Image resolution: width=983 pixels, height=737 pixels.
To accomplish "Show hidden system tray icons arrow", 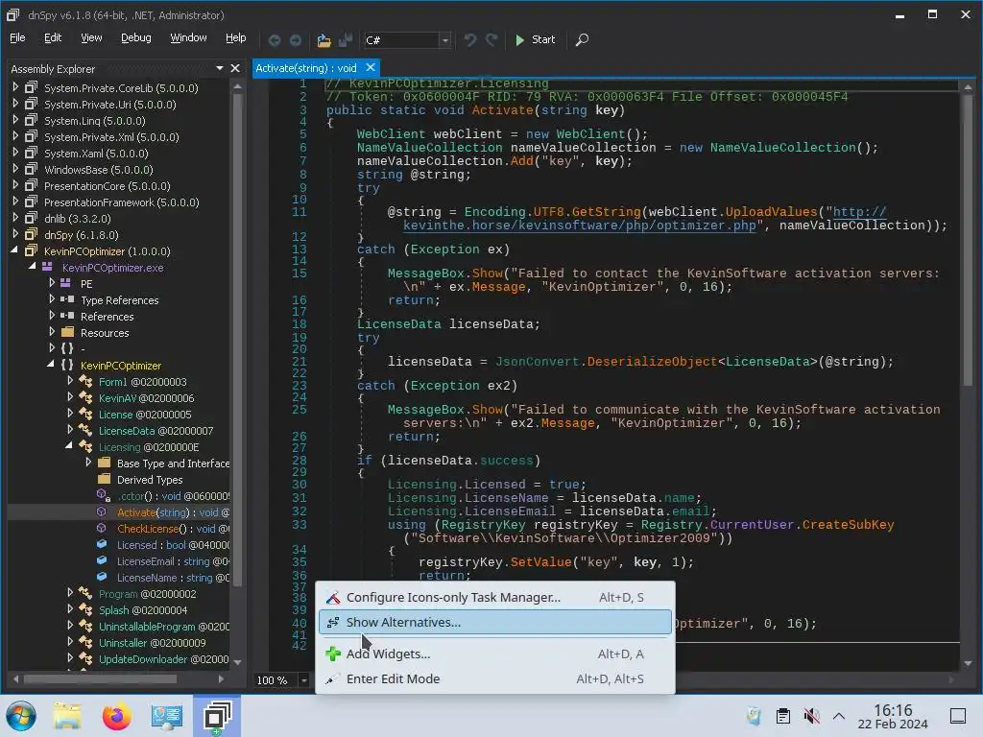I will (x=839, y=716).
